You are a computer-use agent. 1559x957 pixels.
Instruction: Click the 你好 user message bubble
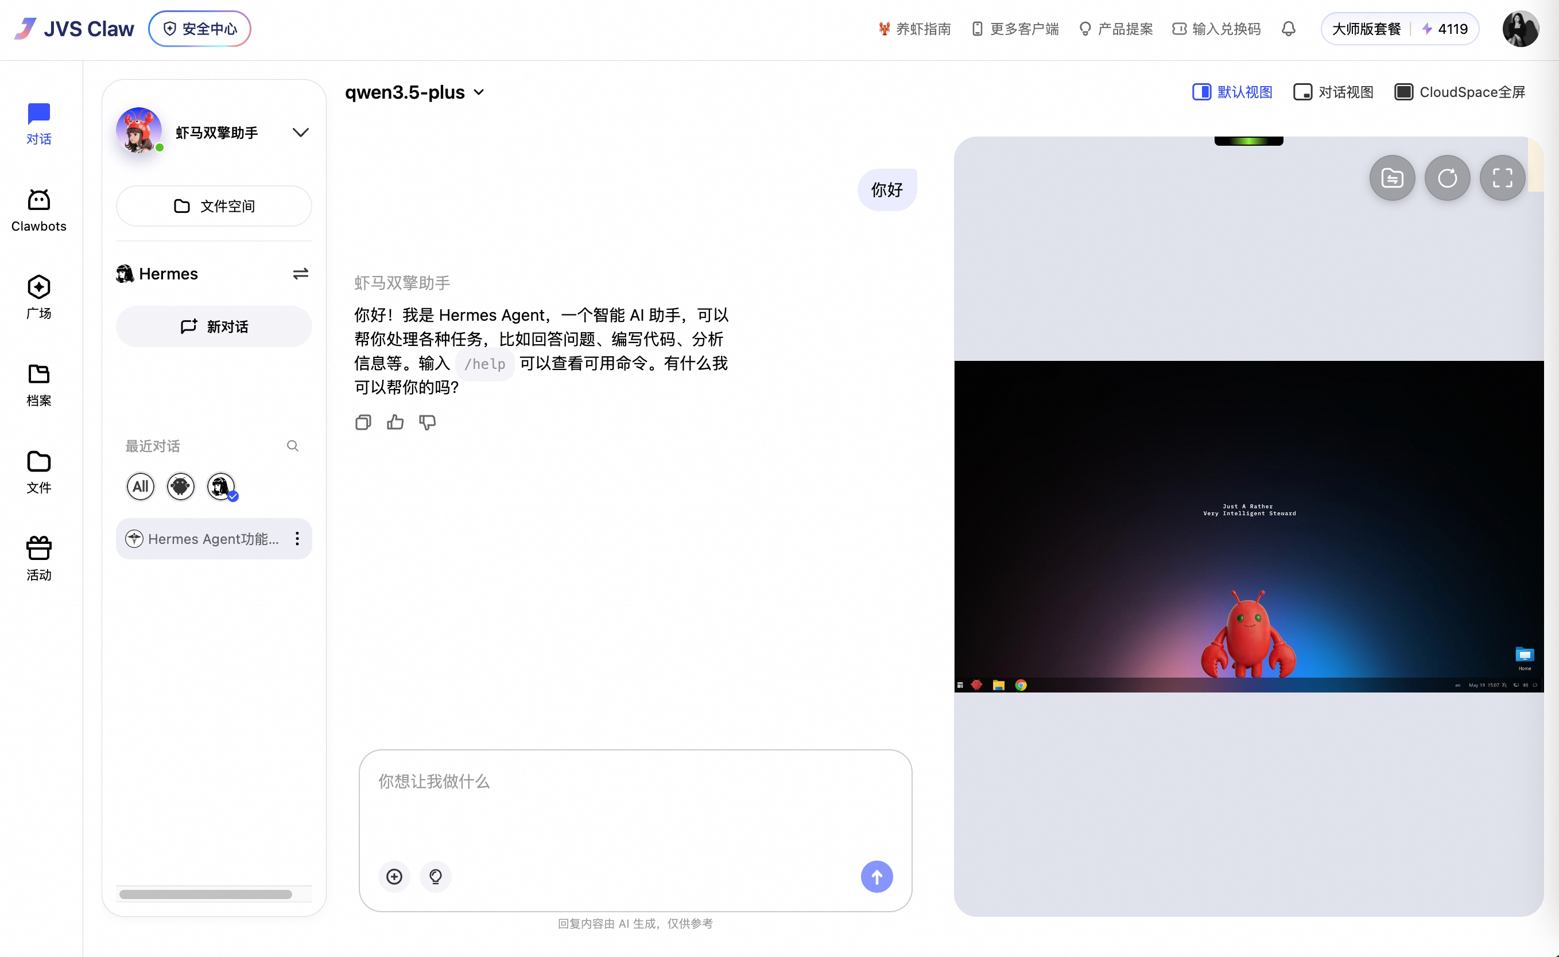pyautogui.click(x=886, y=190)
